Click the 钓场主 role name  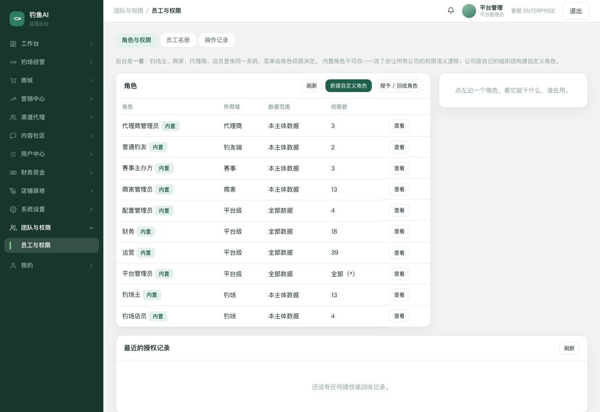click(131, 295)
